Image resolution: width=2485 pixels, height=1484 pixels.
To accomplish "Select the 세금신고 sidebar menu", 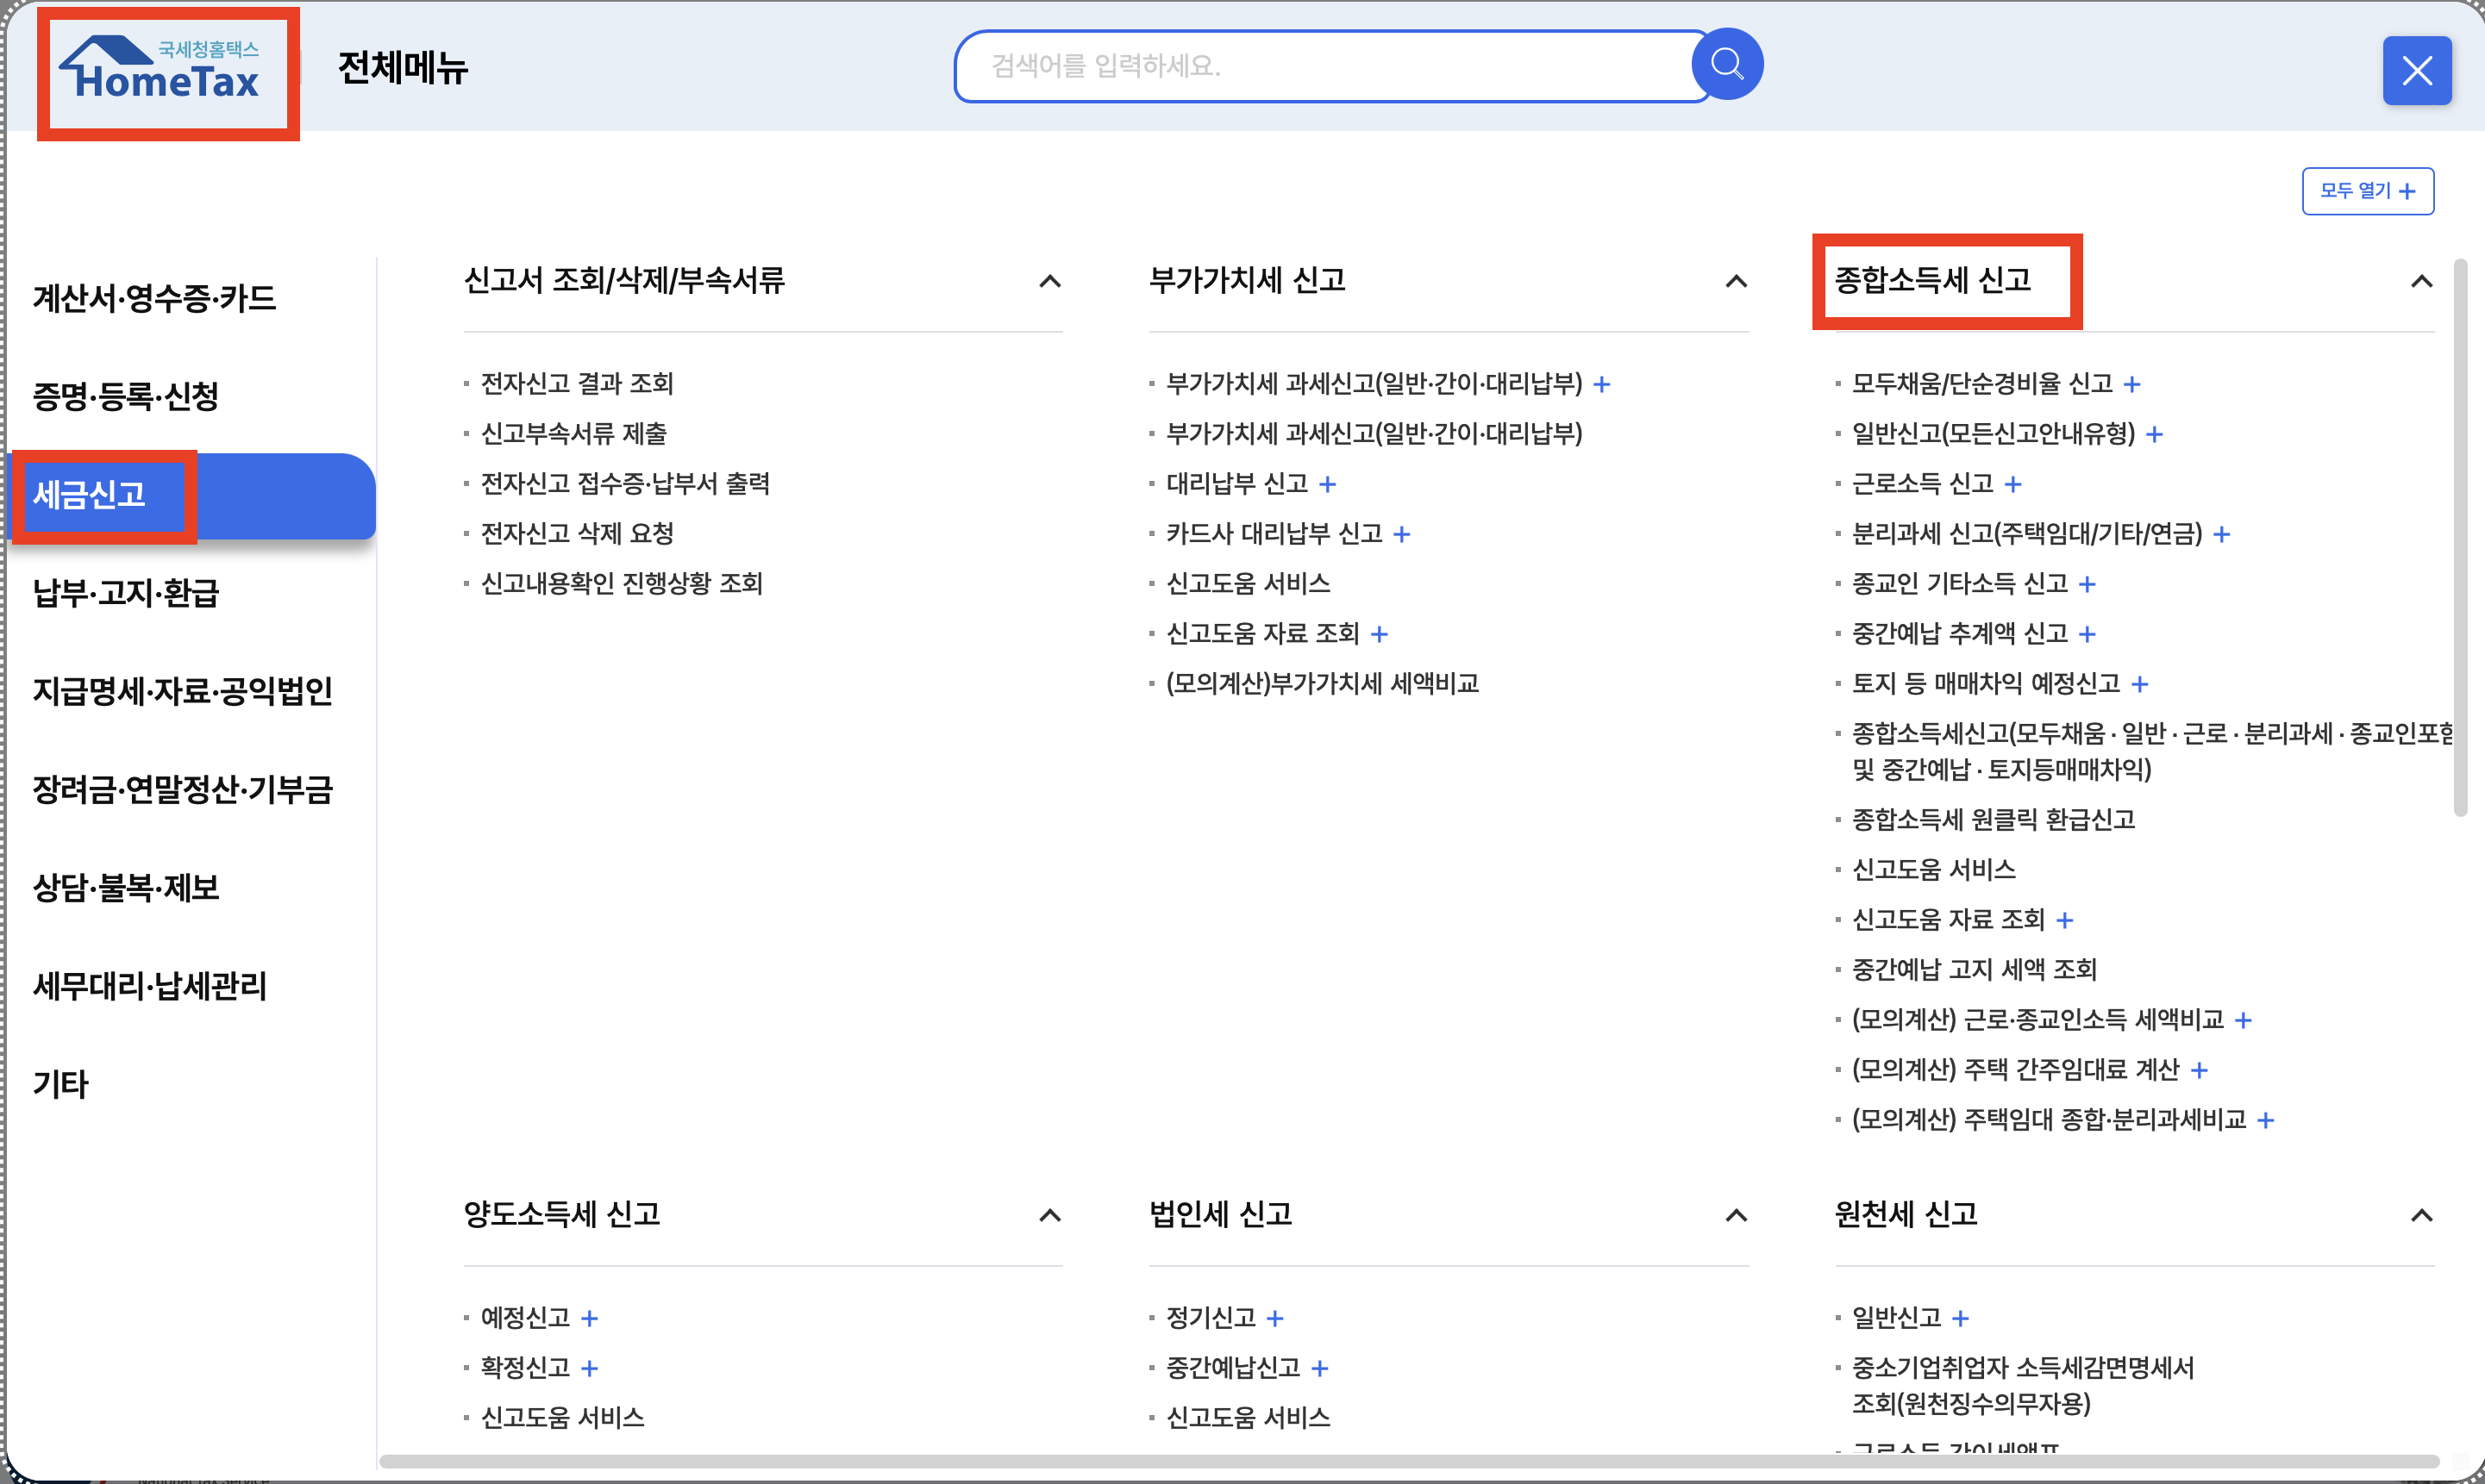I will coord(90,495).
